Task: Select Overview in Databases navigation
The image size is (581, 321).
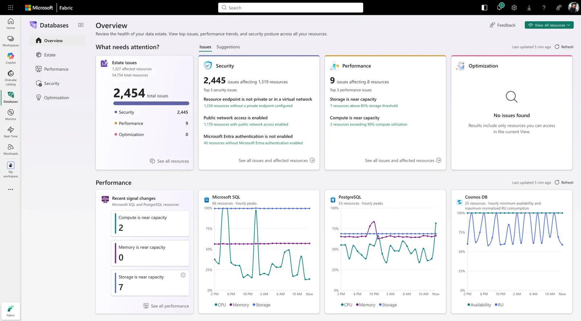Action: [x=57, y=41]
